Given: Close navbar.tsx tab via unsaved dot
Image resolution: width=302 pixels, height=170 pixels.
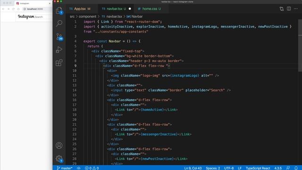Looking at the screenshot, I should 130,8.
